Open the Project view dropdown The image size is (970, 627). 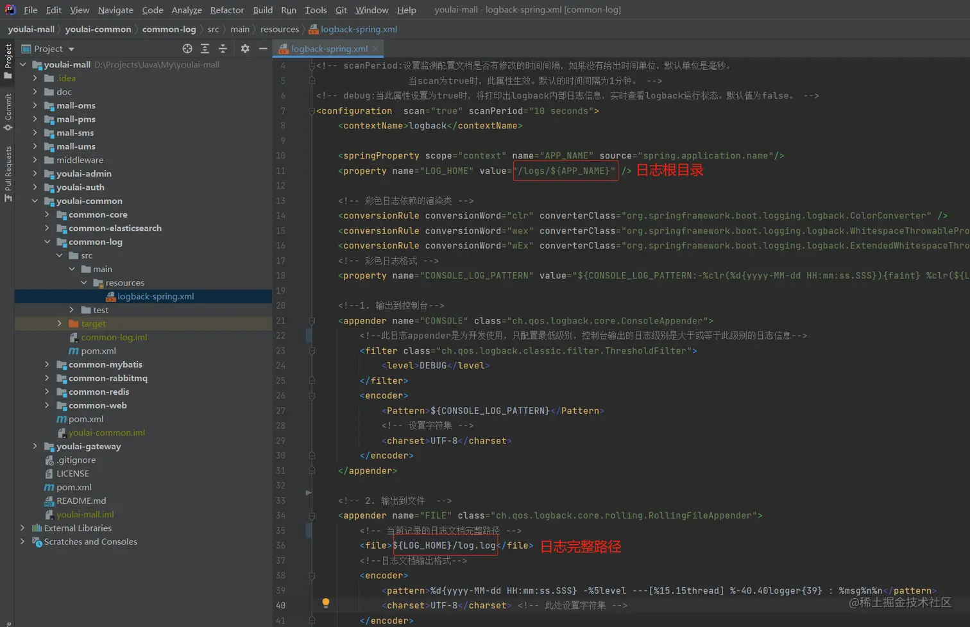coord(71,49)
